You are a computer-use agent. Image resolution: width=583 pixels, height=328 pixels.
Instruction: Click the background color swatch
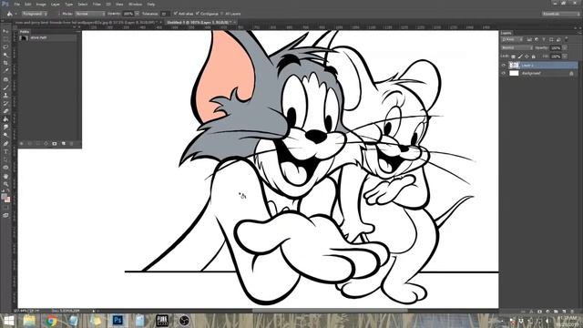(7, 200)
